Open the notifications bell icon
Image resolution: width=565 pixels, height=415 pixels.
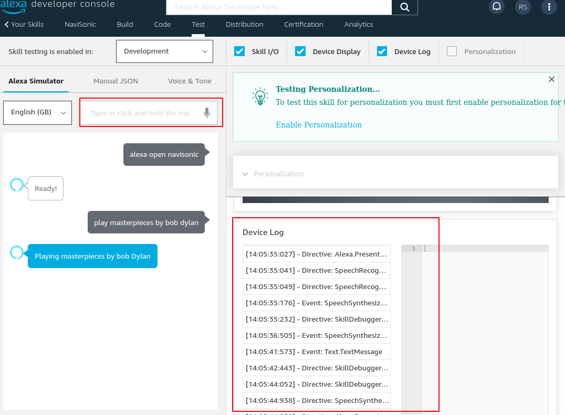point(496,7)
